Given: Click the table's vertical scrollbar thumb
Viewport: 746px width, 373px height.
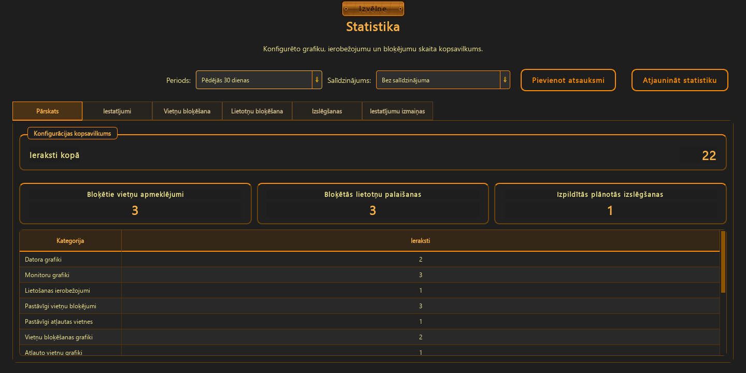Looking at the screenshot, I should click(x=723, y=262).
